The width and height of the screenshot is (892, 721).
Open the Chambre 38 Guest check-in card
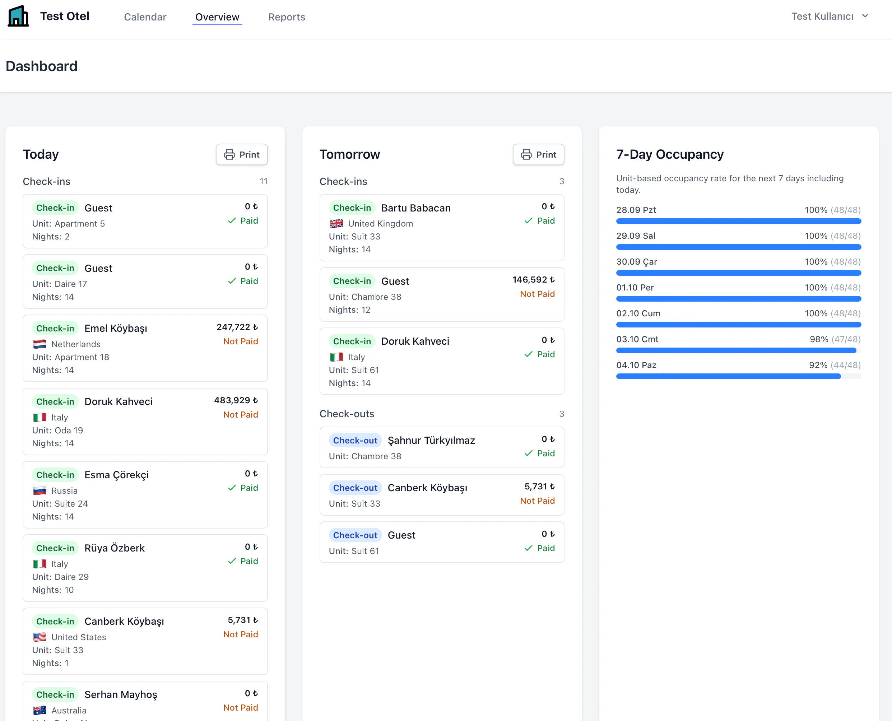(x=442, y=295)
